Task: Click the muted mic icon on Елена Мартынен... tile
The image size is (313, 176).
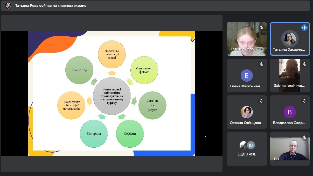Action: pyautogui.click(x=261, y=64)
